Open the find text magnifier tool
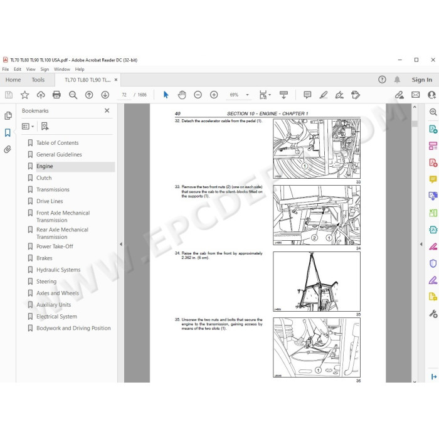Screen dimensions: 439x439 click(x=73, y=95)
